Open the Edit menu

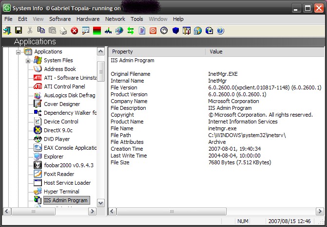point(22,19)
